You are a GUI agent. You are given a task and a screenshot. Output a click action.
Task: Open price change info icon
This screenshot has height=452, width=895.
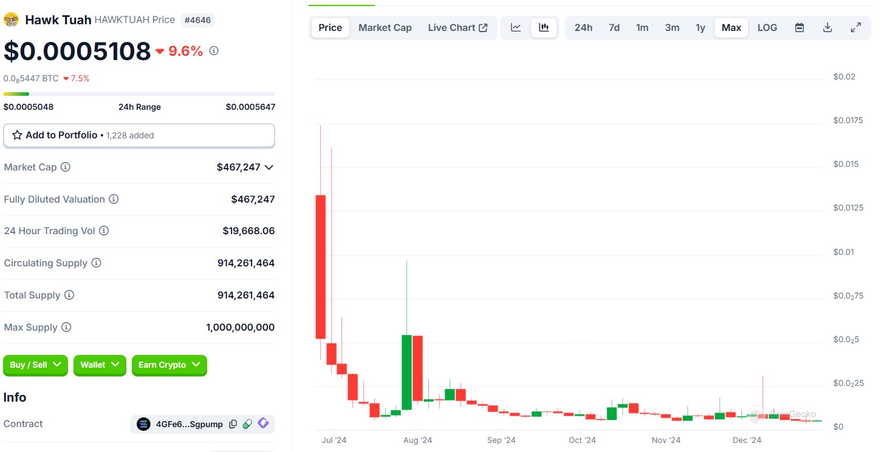(214, 51)
